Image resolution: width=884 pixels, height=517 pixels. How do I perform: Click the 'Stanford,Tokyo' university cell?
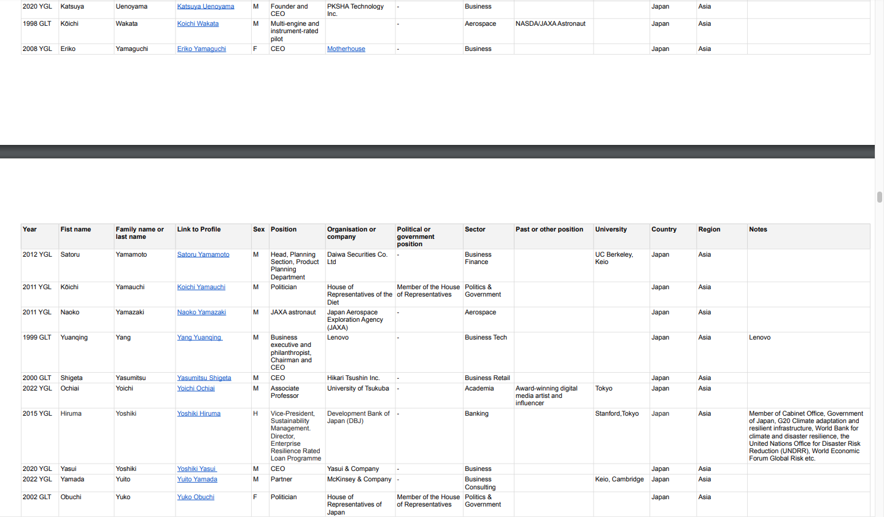tap(621, 436)
